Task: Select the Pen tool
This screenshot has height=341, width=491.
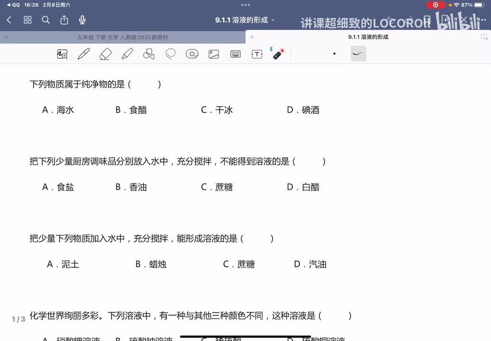Action: (x=83, y=54)
